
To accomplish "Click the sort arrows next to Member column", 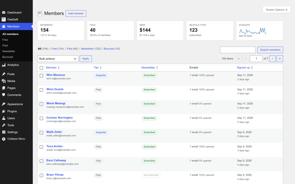I will coord(59,68).
